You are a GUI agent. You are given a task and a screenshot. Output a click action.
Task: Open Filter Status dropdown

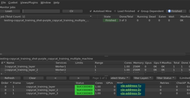tap(166, 78)
